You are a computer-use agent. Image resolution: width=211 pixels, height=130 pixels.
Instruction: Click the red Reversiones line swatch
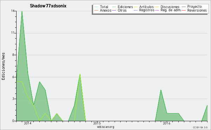click(184, 10)
